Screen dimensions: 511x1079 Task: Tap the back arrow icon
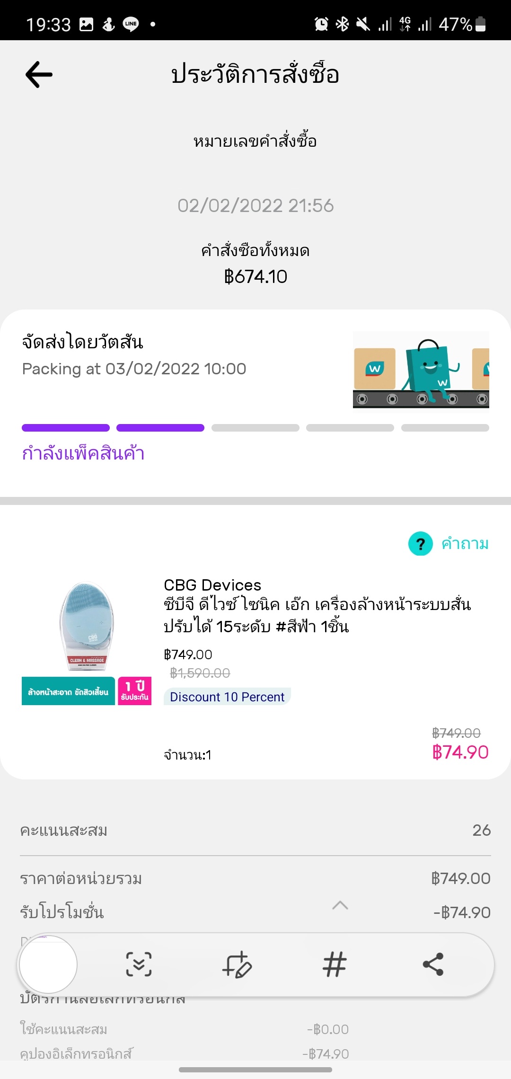(x=39, y=75)
